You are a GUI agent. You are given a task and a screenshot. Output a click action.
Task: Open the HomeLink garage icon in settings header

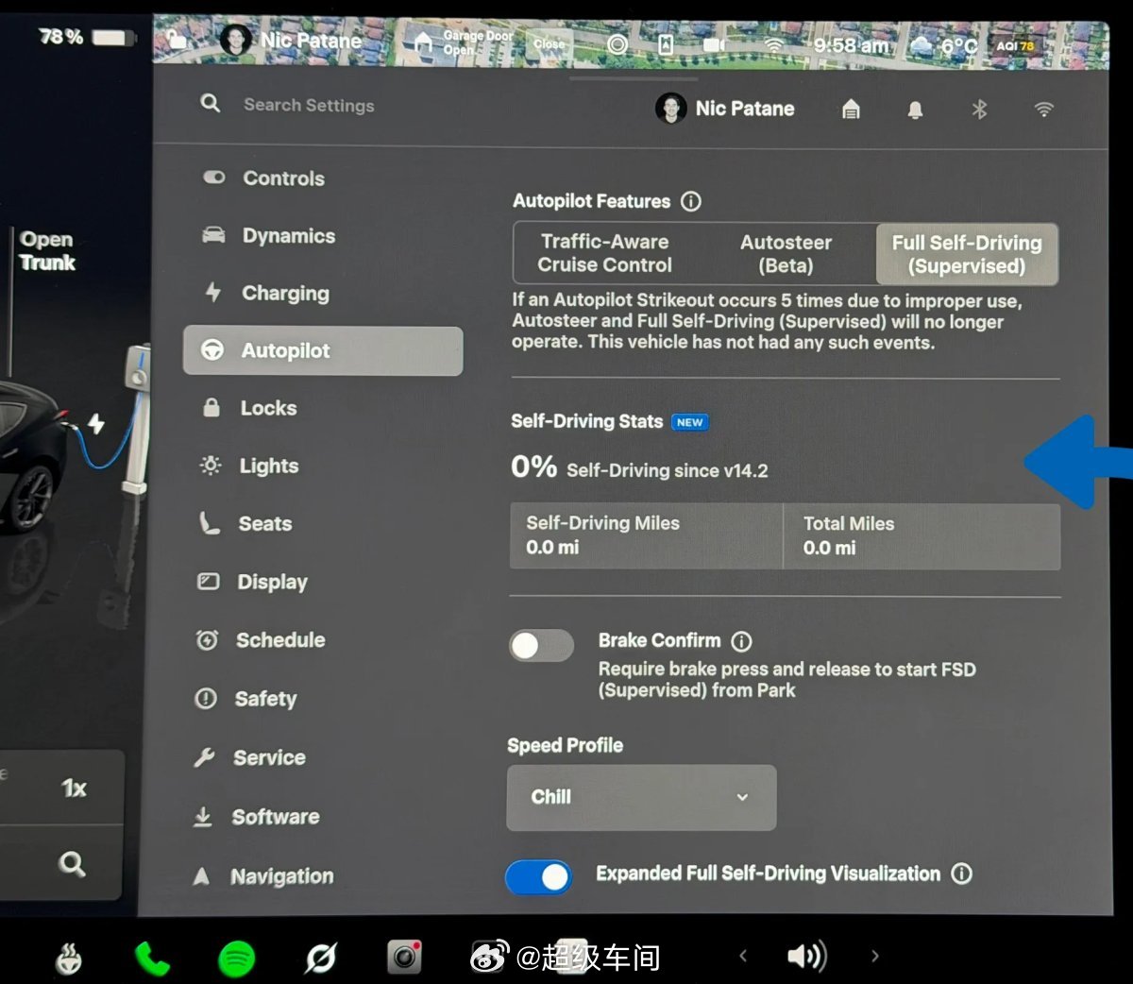point(851,110)
